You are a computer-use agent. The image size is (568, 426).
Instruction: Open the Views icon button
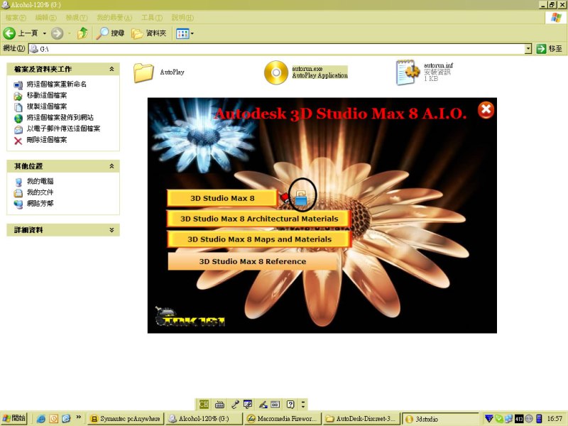click(182, 33)
